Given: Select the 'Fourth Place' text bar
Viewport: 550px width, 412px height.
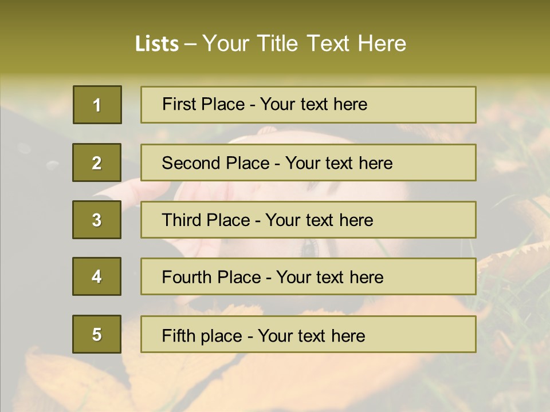Looking at the screenshot, I should pyautogui.click(x=308, y=276).
